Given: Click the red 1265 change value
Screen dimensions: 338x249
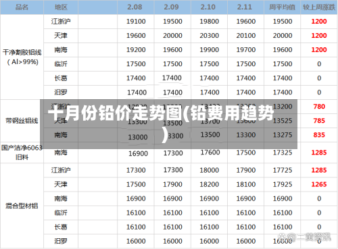Looking at the screenshot, I should click(x=319, y=184).
